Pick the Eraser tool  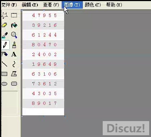tap(5, 25)
